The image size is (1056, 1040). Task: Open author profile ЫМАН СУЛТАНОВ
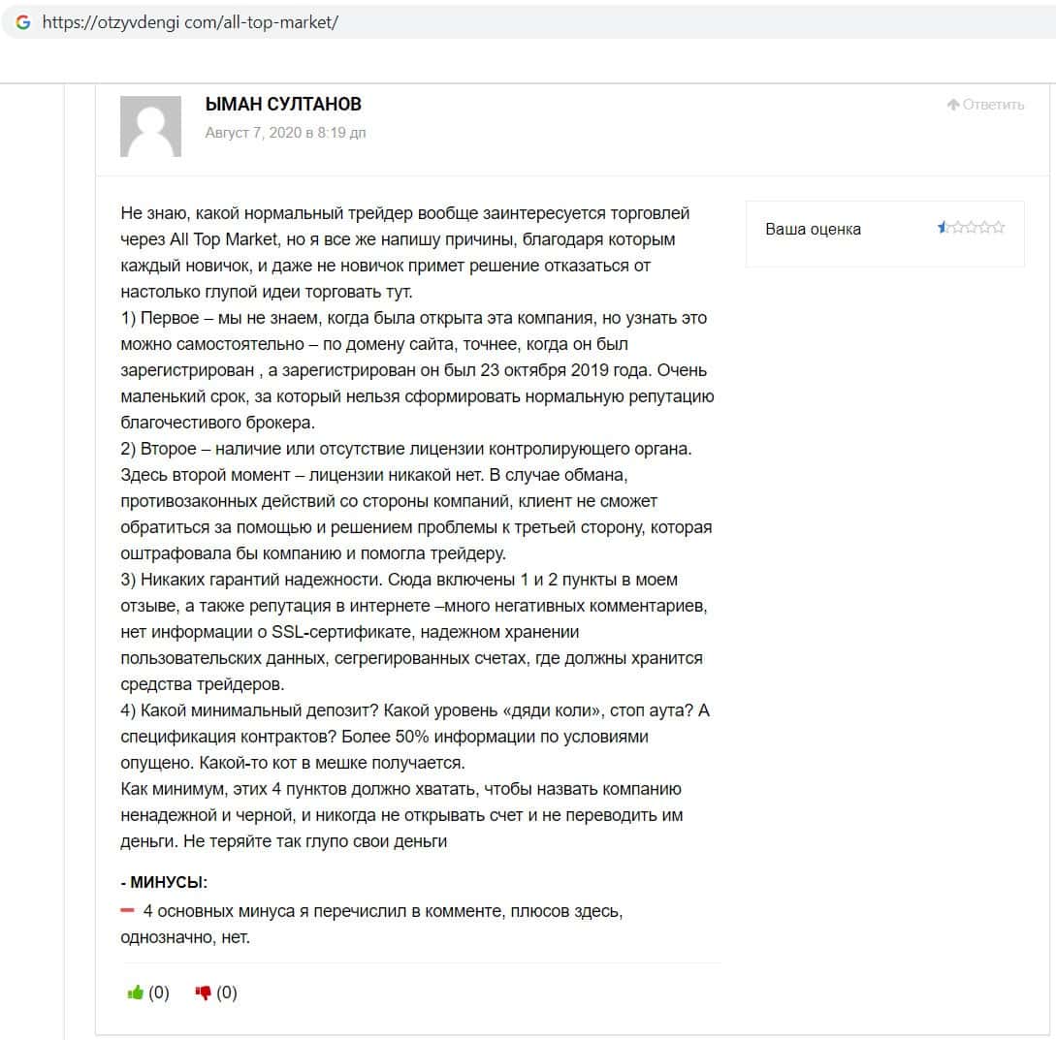(x=283, y=104)
